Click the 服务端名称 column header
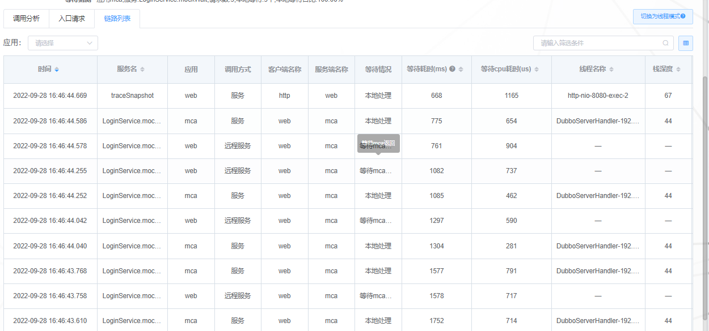This screenshot has height=331, width=709. [331, 70]
